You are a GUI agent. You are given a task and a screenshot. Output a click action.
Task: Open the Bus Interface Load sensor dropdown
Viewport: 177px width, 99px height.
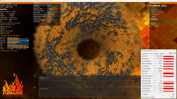pos(155,81)
